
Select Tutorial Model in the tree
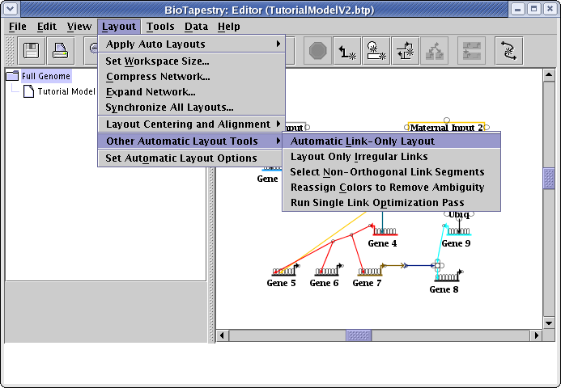click(66, 91)
